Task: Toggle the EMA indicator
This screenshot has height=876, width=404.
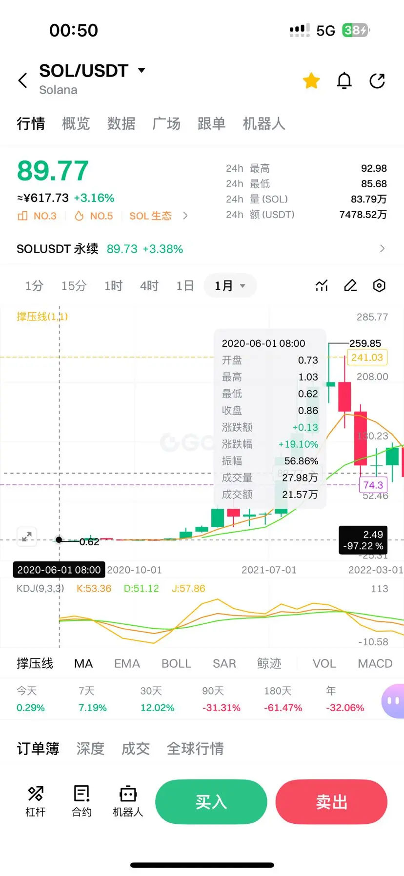Action: pyautogui.click(x=127, y=663)
